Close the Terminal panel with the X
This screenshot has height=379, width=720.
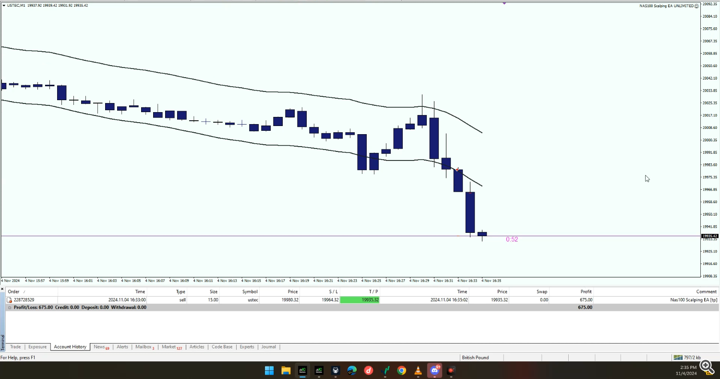pos(2,288)
